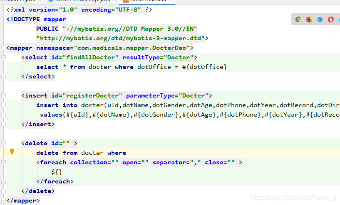Click fold marker at closing foreach tag
Image resolution: width=340 pixels, height=205 pixels.
click(3, 182)
